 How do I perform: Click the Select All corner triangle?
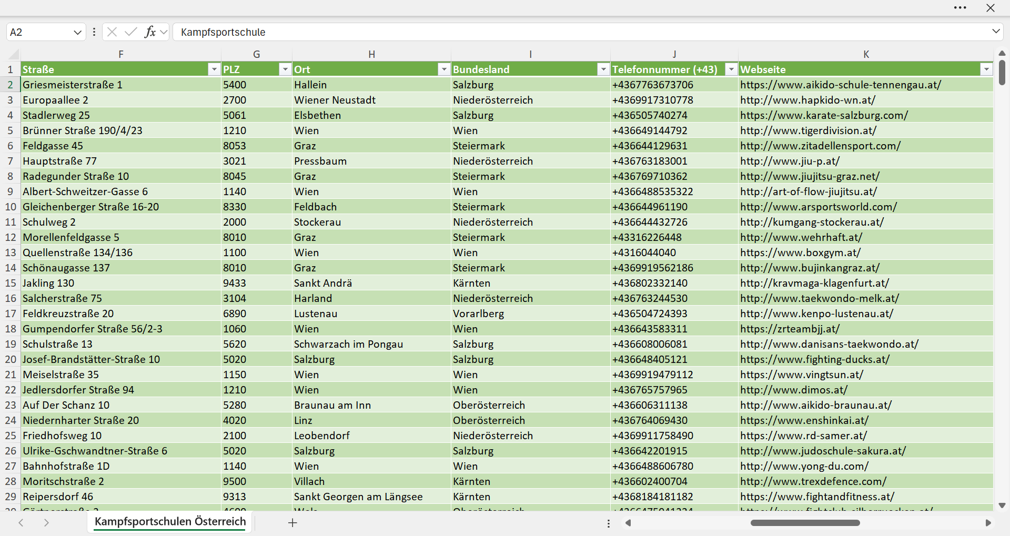pos(14,55)
